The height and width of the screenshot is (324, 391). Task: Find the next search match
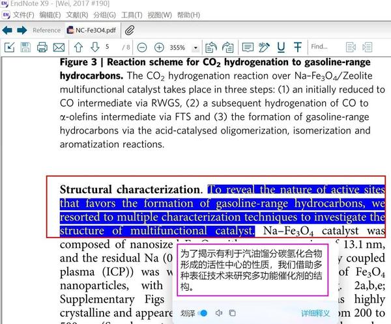coord(367,47)
